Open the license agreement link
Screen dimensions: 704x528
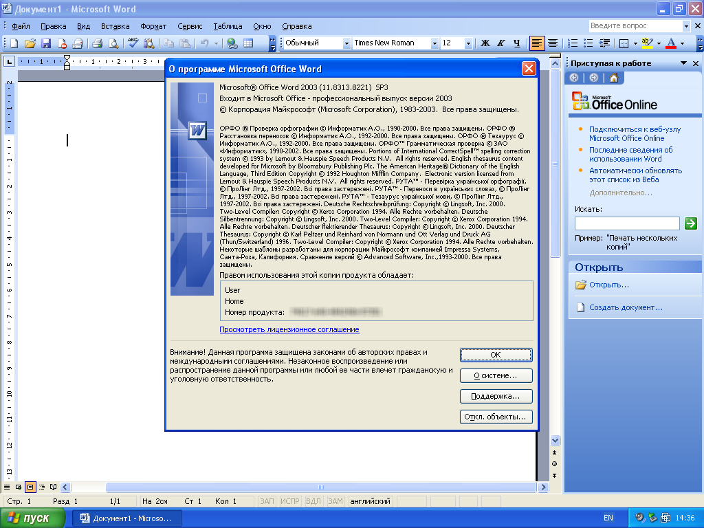tap(289, 330)
